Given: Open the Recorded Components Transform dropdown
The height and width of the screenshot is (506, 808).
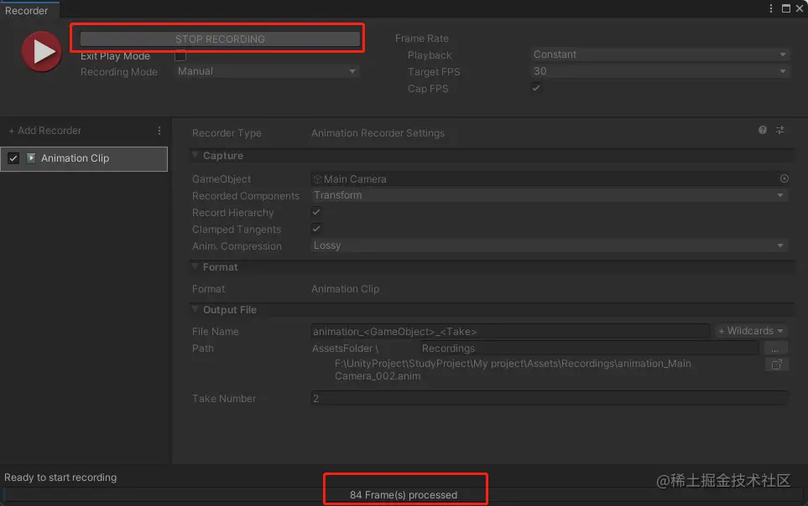Looking at the screenshot, I should (550, 195).
